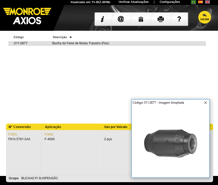This screenshot has width=218, height=185.
Task: Select row with code 011.0877
Action: pyautogui.click(x=21, y=43)
